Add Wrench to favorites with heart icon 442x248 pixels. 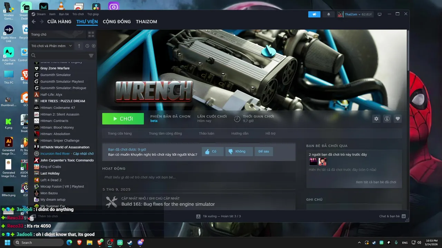pos(397,119)
